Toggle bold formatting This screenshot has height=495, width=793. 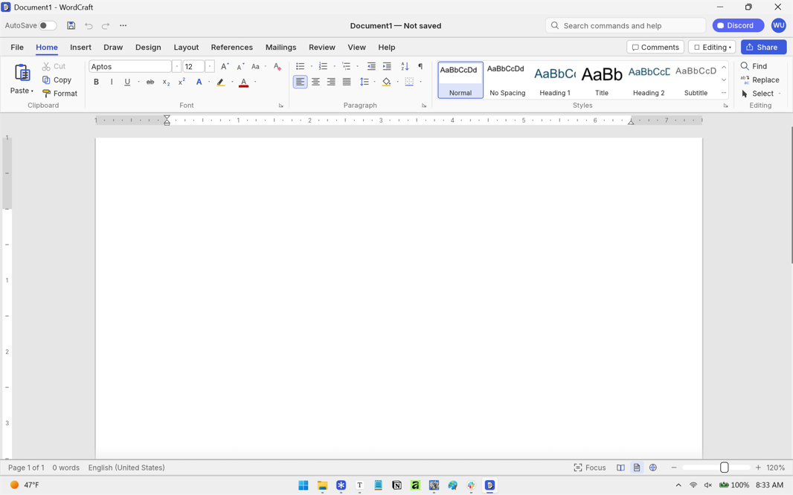click(96, 82)
